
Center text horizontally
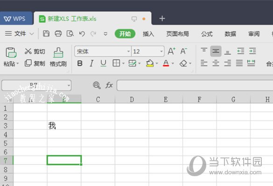216,63
